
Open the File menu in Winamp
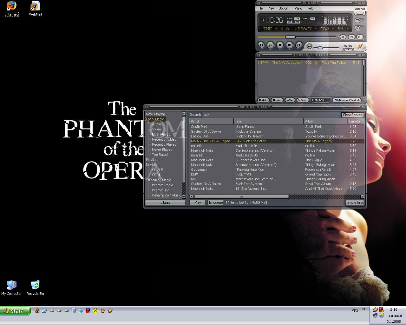260,8
